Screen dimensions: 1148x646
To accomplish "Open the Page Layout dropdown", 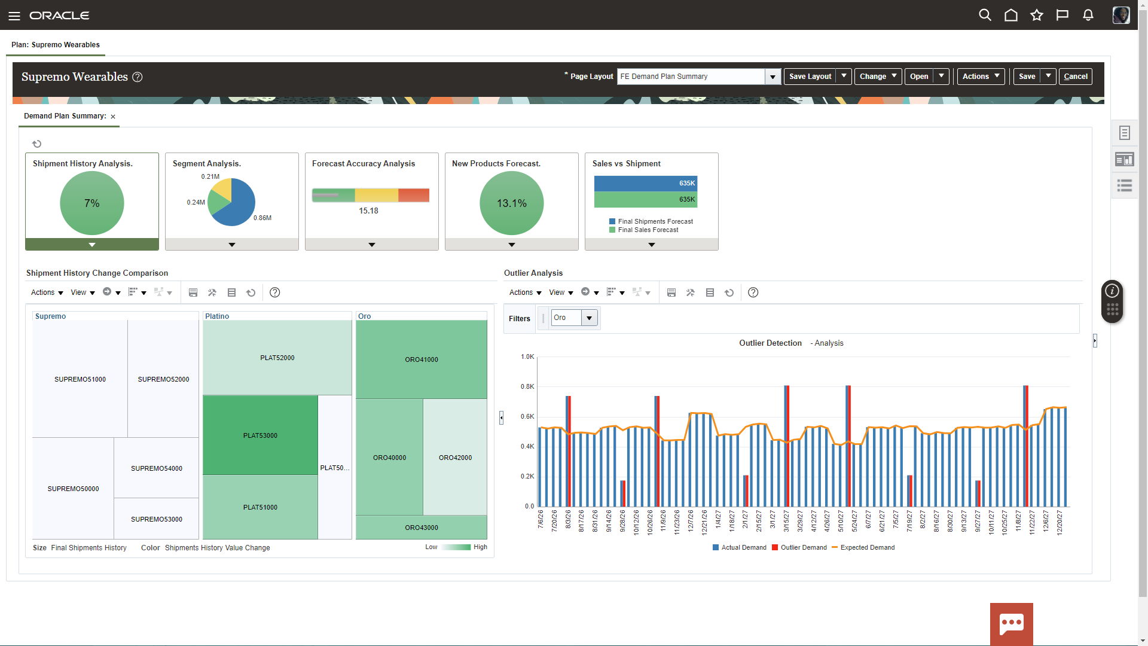I will point(773,77).
